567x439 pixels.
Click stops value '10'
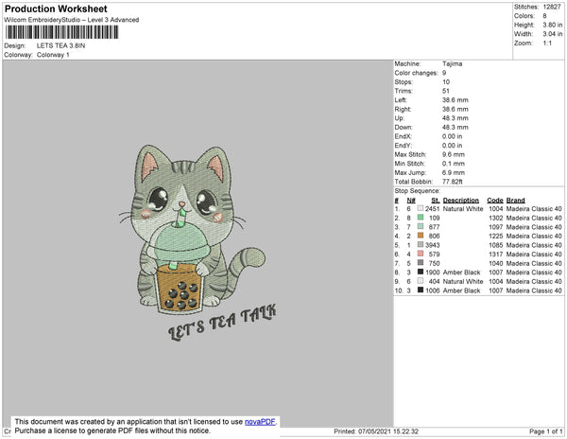446,82
